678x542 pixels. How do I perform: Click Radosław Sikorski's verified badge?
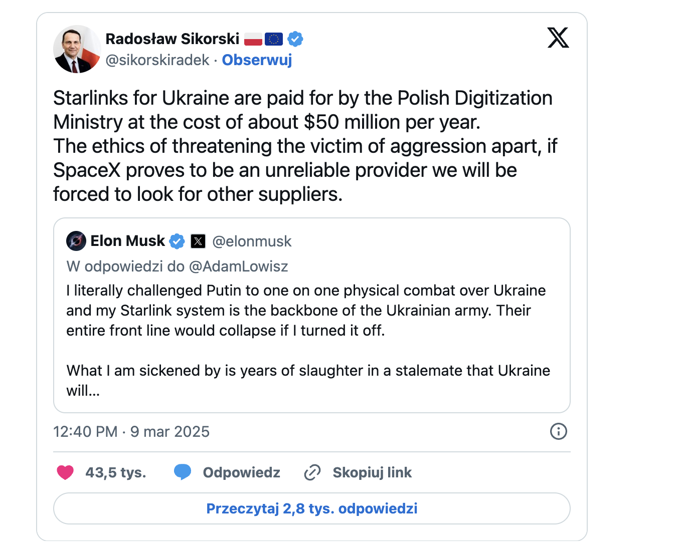[295, 39]
